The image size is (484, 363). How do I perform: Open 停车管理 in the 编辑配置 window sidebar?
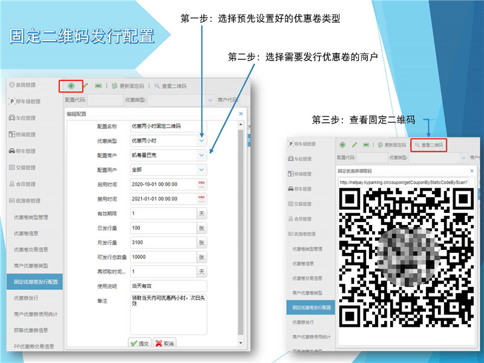(x=22, y=151)
